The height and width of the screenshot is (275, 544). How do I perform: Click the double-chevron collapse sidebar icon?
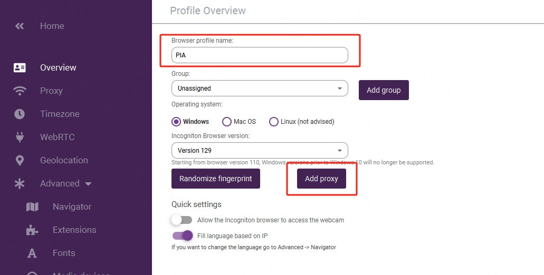pos(20,26)
